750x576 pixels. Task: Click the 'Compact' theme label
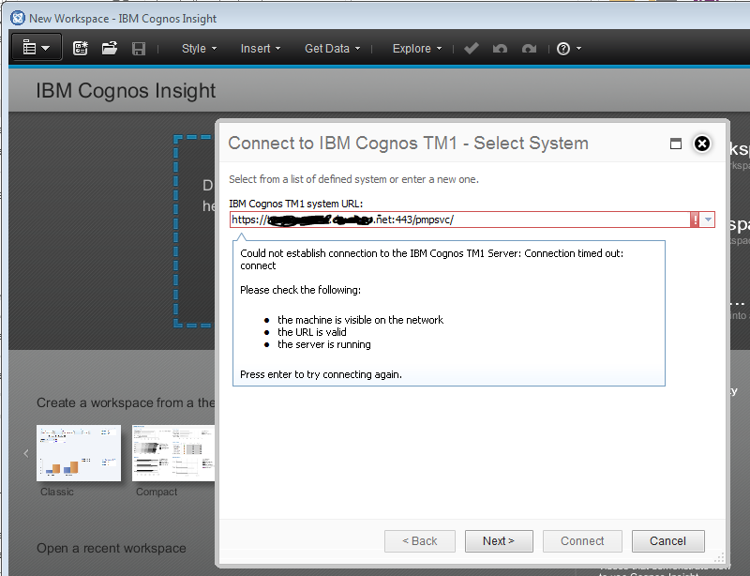(157, 492)
